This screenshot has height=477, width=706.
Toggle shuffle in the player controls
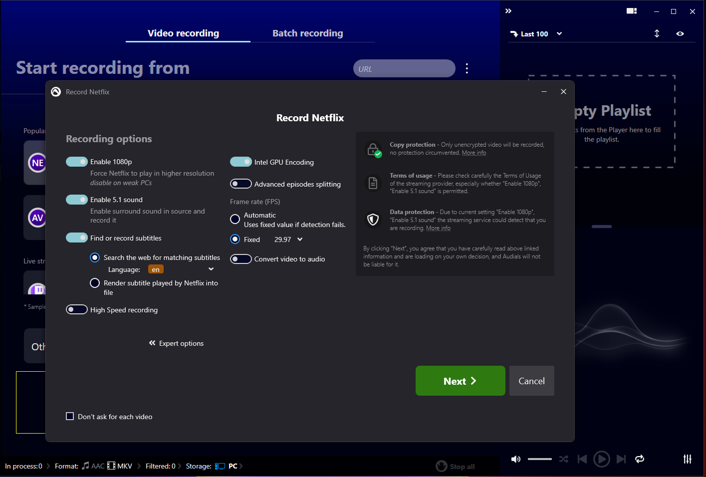pyautogui.click(x=564, y=459)
